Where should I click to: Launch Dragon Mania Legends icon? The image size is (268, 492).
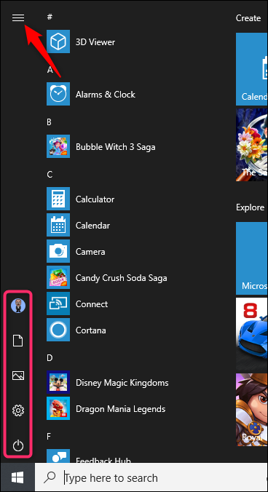(58, 408)
